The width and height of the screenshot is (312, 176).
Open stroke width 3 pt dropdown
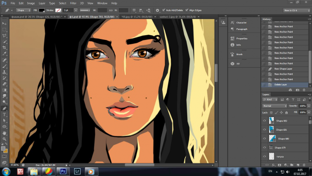[x=76, y=10]
